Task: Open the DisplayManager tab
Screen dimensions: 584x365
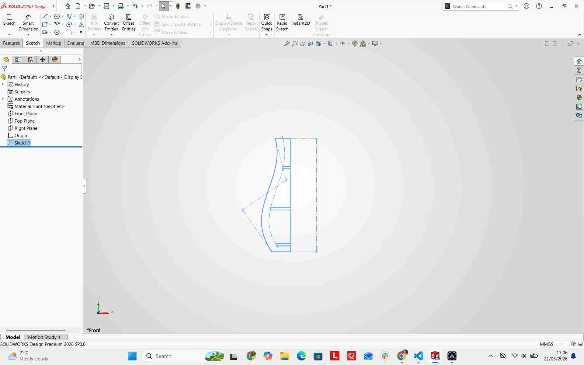Action: [55, 60]
